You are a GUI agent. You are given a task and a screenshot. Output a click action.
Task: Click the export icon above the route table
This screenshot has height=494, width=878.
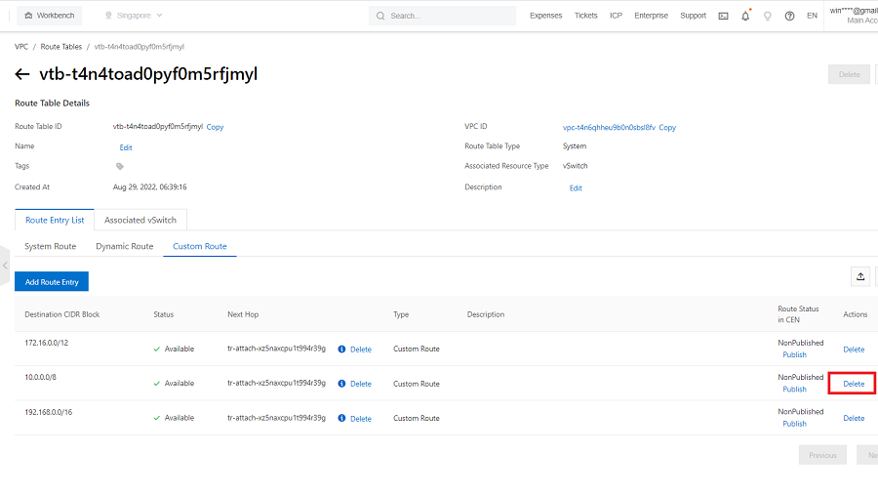tap(860, 276)
